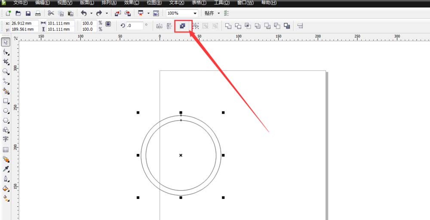Open the 效果(C) menu
Screen dimensions: 430x220
(x=132, y=3)
